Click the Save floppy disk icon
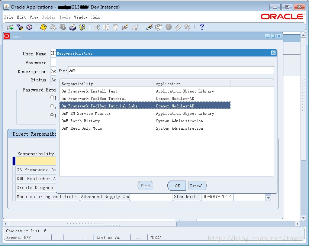 tap(44, 27)
